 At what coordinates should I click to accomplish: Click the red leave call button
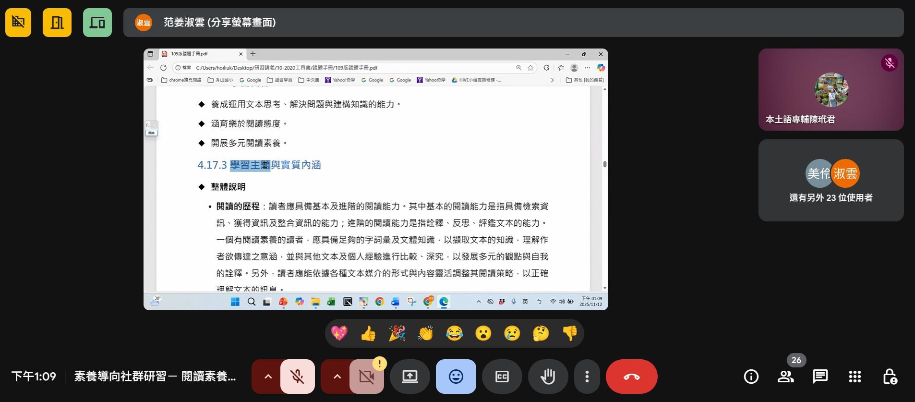(x=631, y=377)
